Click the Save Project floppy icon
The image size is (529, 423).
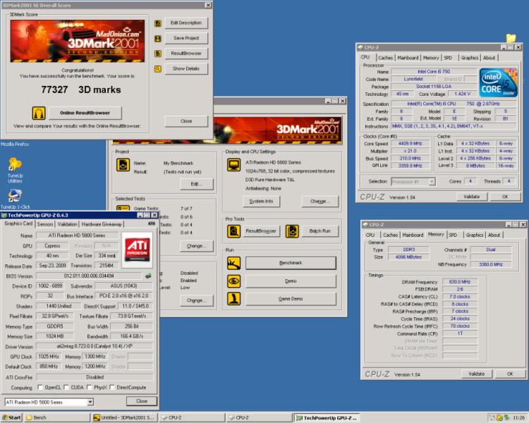pyautogui.click(x=157, y=39)
